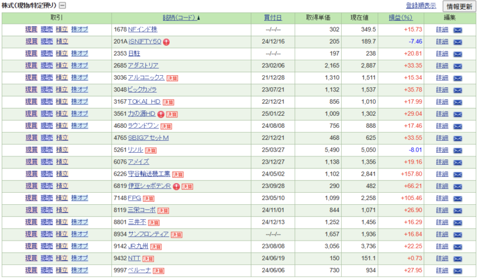The image size is (478, 280).
Task: Click 現買 in 守谷輸送機工業 row
Action: 31,174
